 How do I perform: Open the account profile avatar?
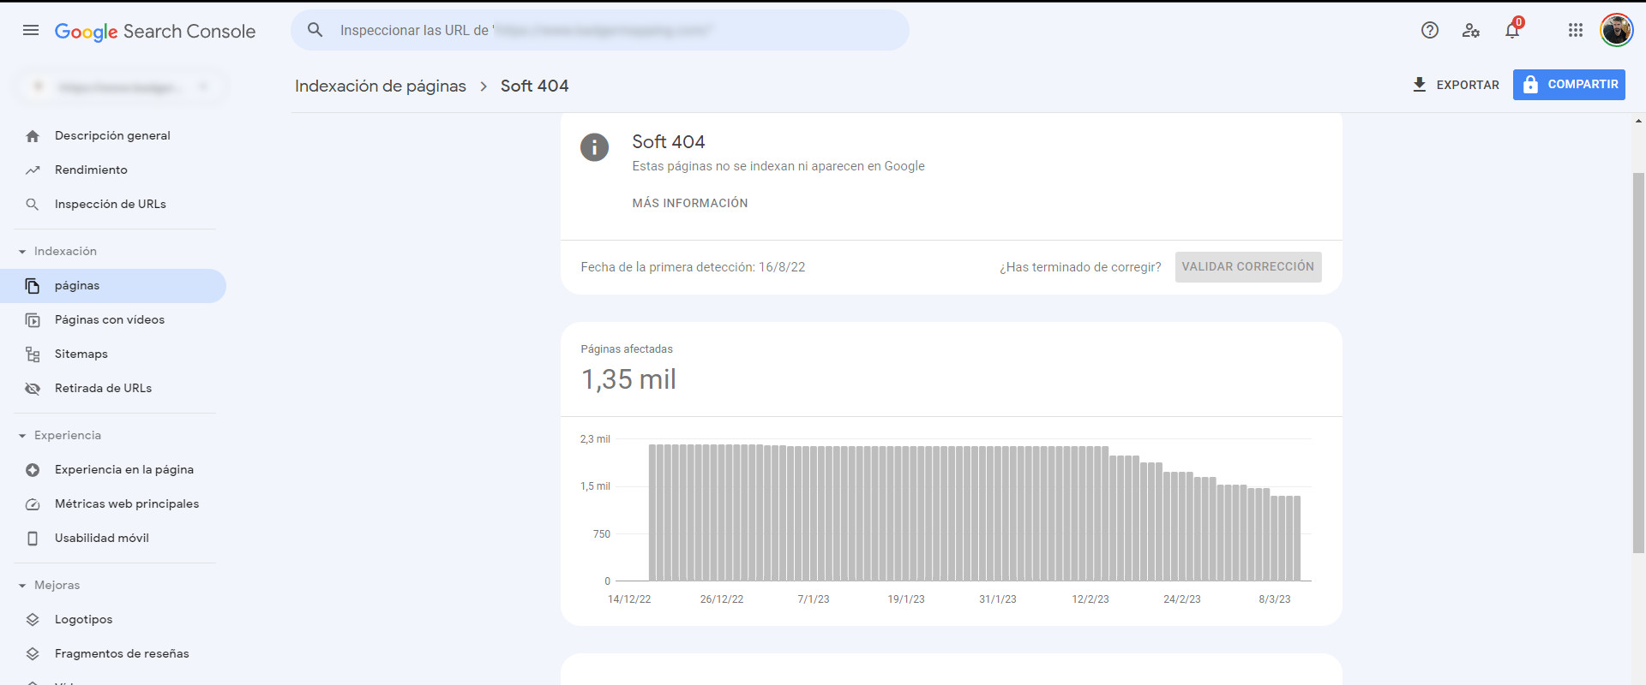tap(1617, 31)
